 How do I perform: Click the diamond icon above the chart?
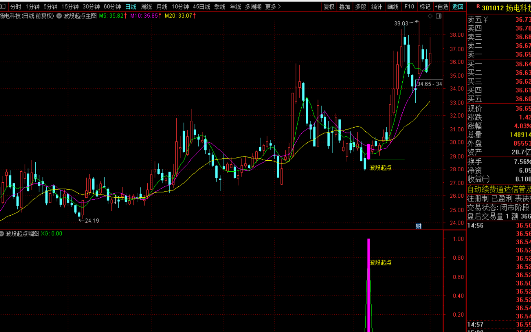(x=430, y=16)
